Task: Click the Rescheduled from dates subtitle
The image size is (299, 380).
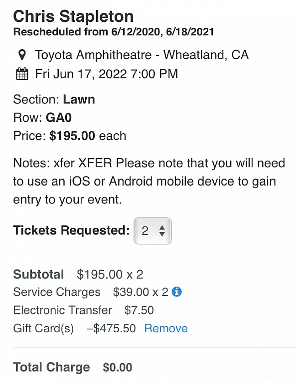Action: coord(114,32)
